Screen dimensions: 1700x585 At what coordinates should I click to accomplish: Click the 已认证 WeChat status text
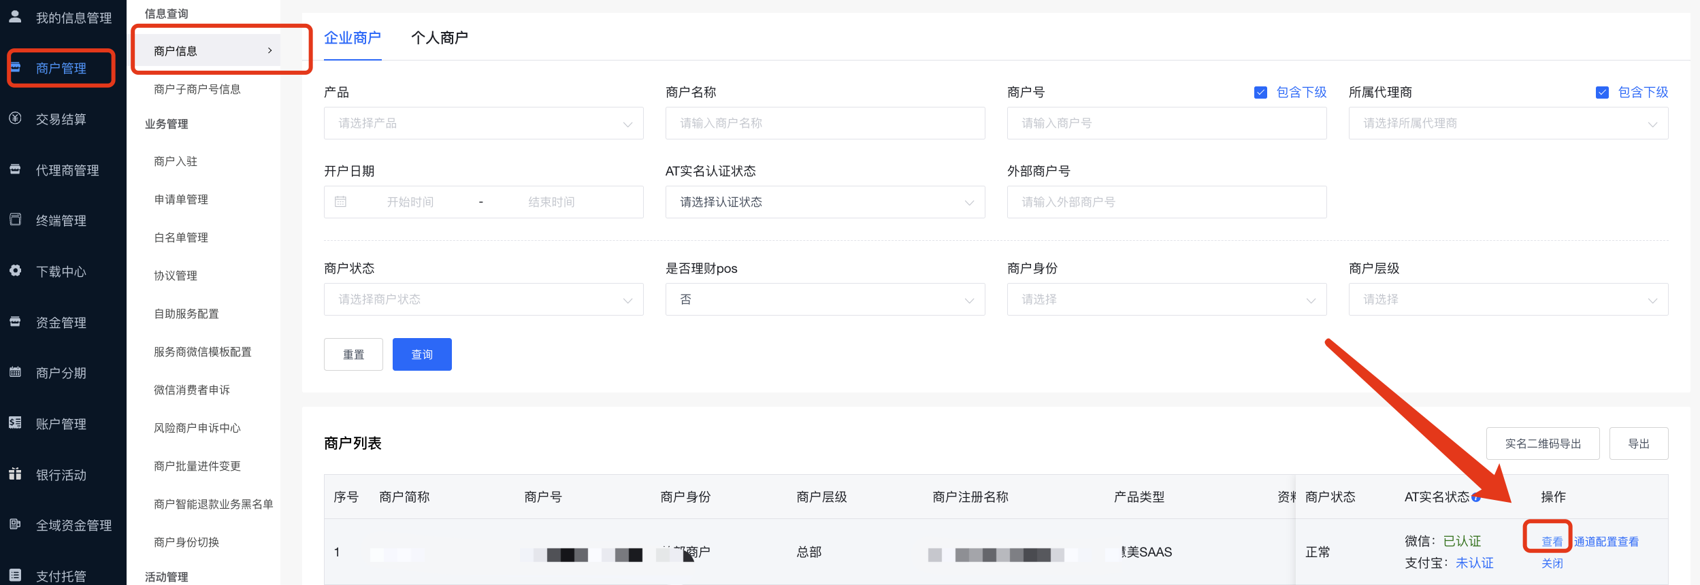coord(1462,541)
